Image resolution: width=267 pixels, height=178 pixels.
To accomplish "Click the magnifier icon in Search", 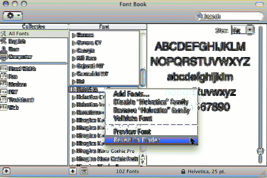I will [x=200, y=16].
